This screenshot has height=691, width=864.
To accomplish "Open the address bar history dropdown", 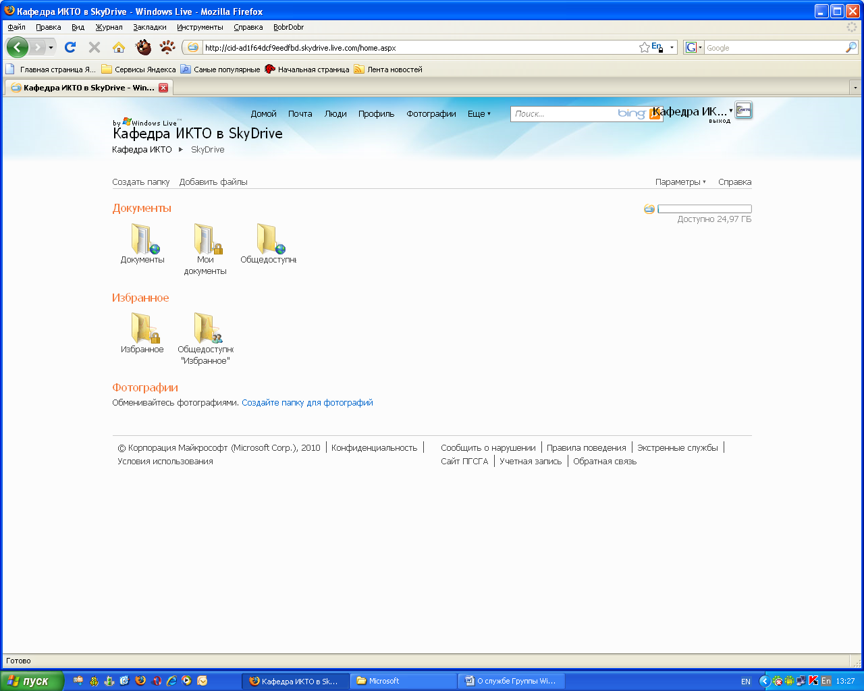I will [672, 48].
